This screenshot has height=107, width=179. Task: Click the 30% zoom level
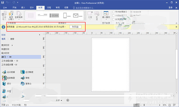(164, 105)
